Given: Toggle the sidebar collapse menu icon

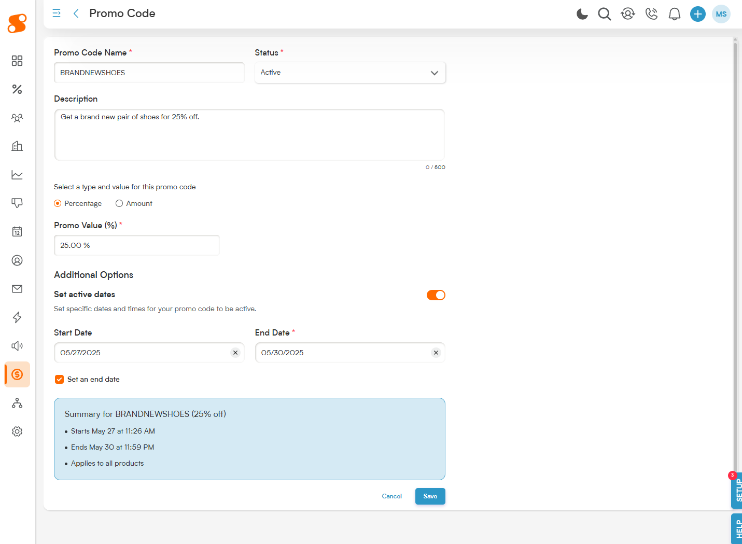Looking at the screenshot, I should click(57, 13).
